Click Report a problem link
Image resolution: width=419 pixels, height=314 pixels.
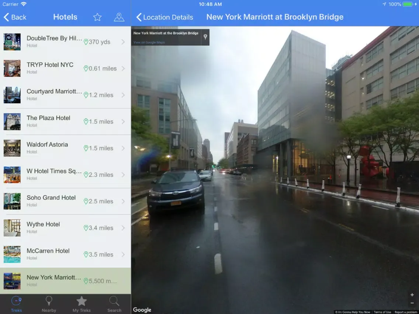click(x=406, y=312)
